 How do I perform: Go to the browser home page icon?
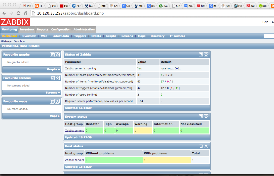(x=25, y=13)
